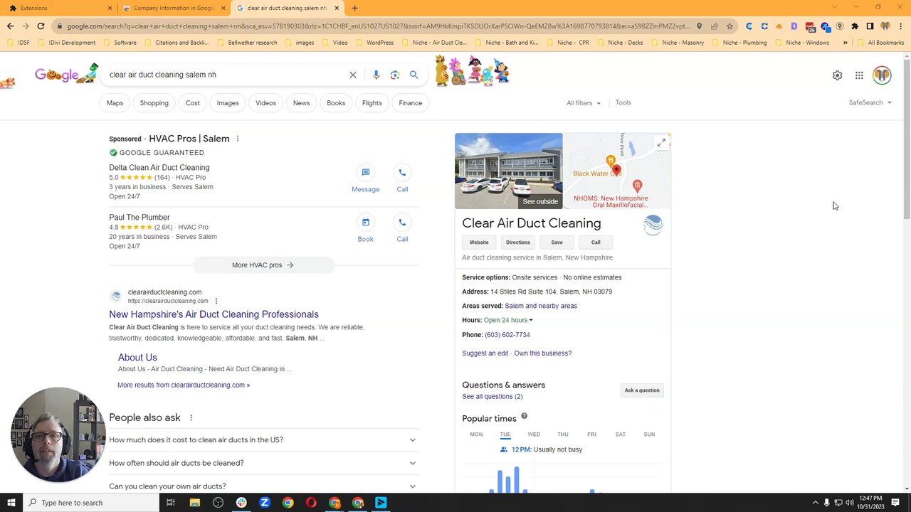
Task: Open Popular times help icon
Action: [524, 416]
